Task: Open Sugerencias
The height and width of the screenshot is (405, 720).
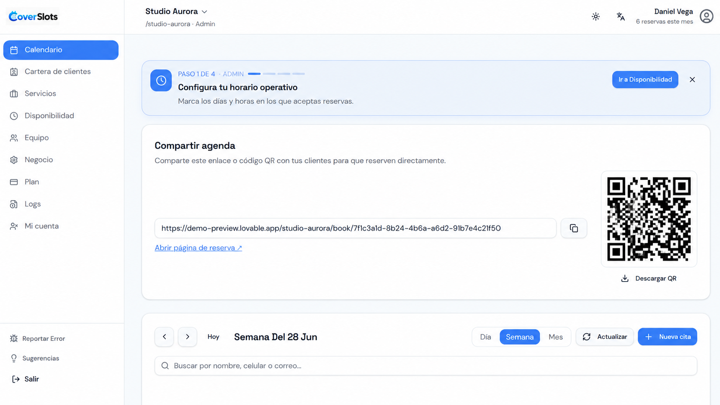Action: (x=40, y=359)
